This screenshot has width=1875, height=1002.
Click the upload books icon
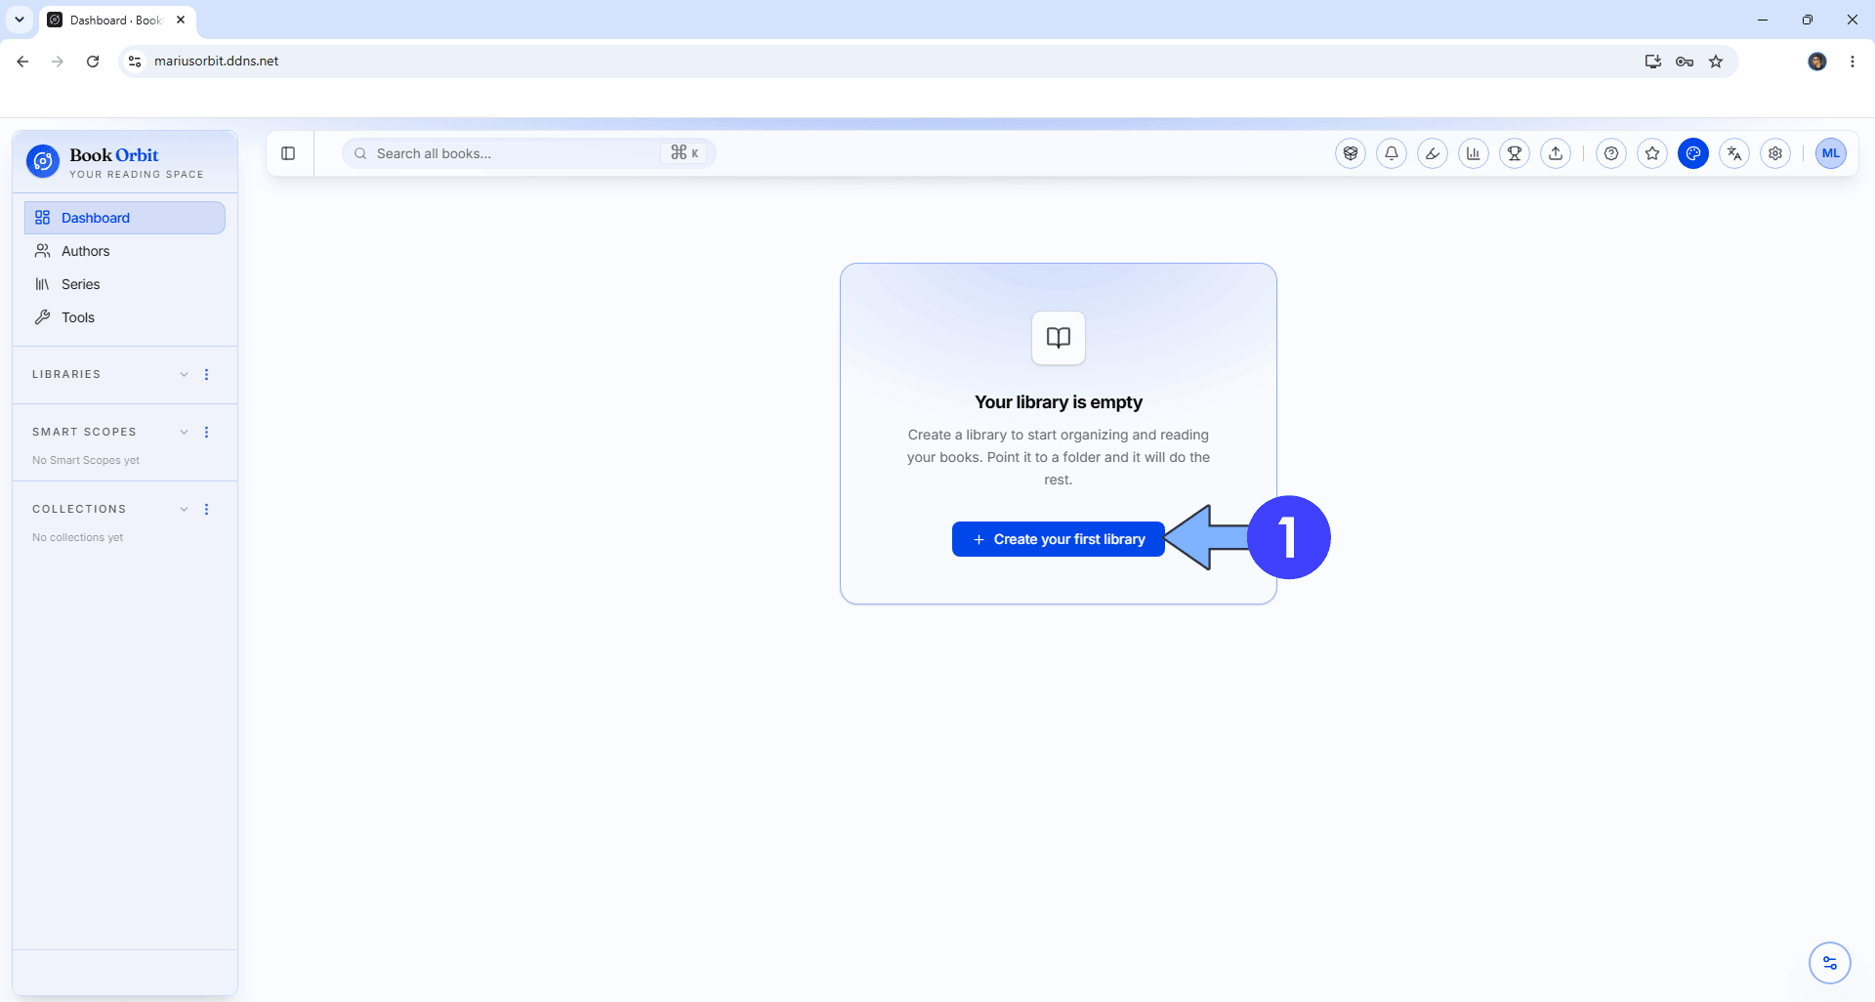(x=1556, y=153)
